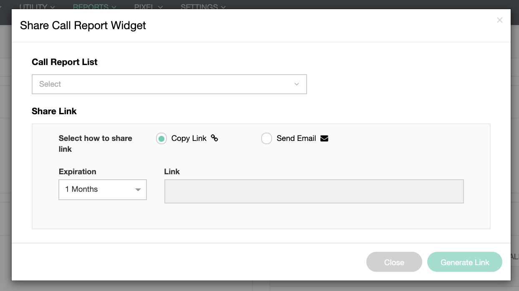Open the REPORTS menu in top navigation
The width and height of the screenshot is (519, 291).
(94, 7)
